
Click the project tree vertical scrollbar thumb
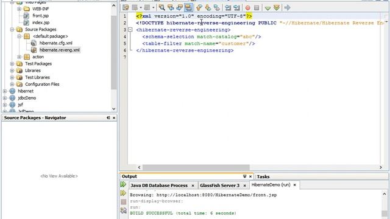pyautogui.click(x=114, y=52)
